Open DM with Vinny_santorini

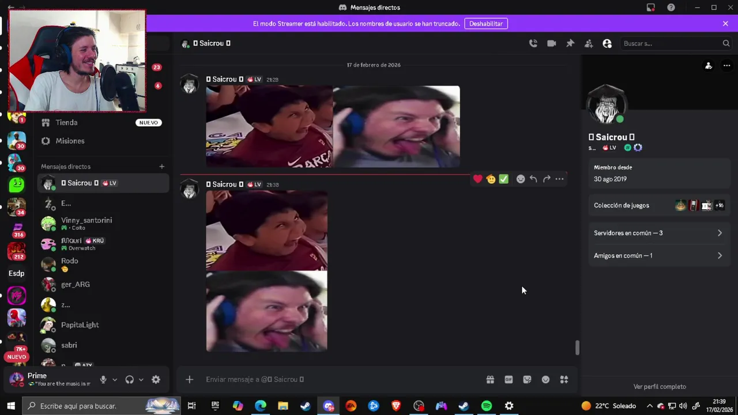click(x=103, y=223)
